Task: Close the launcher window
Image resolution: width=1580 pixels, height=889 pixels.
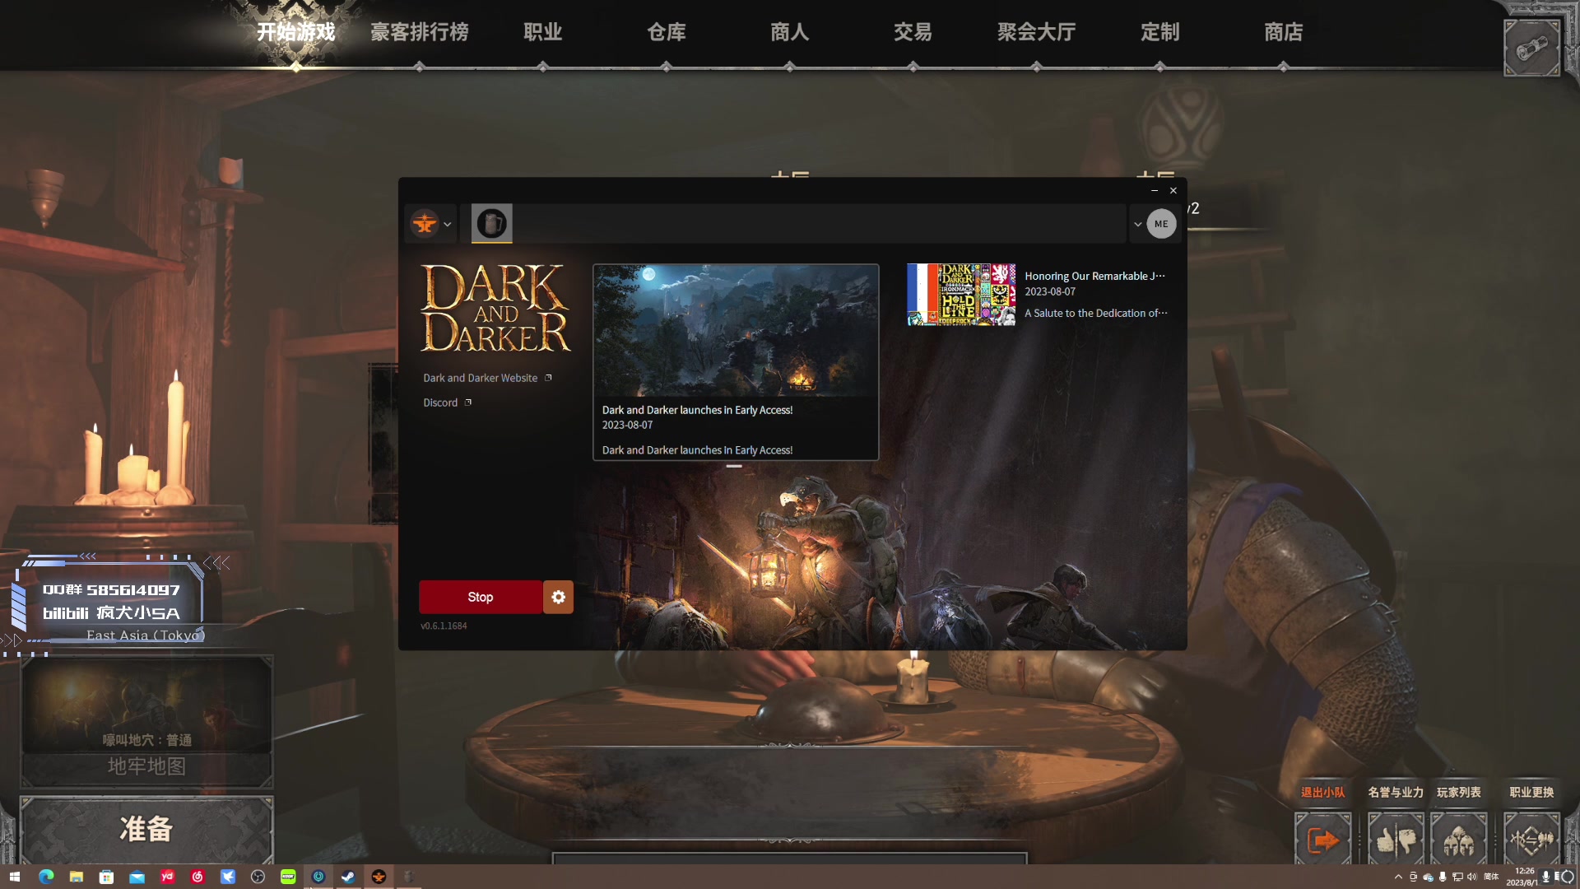Action: pos(1173,190)
